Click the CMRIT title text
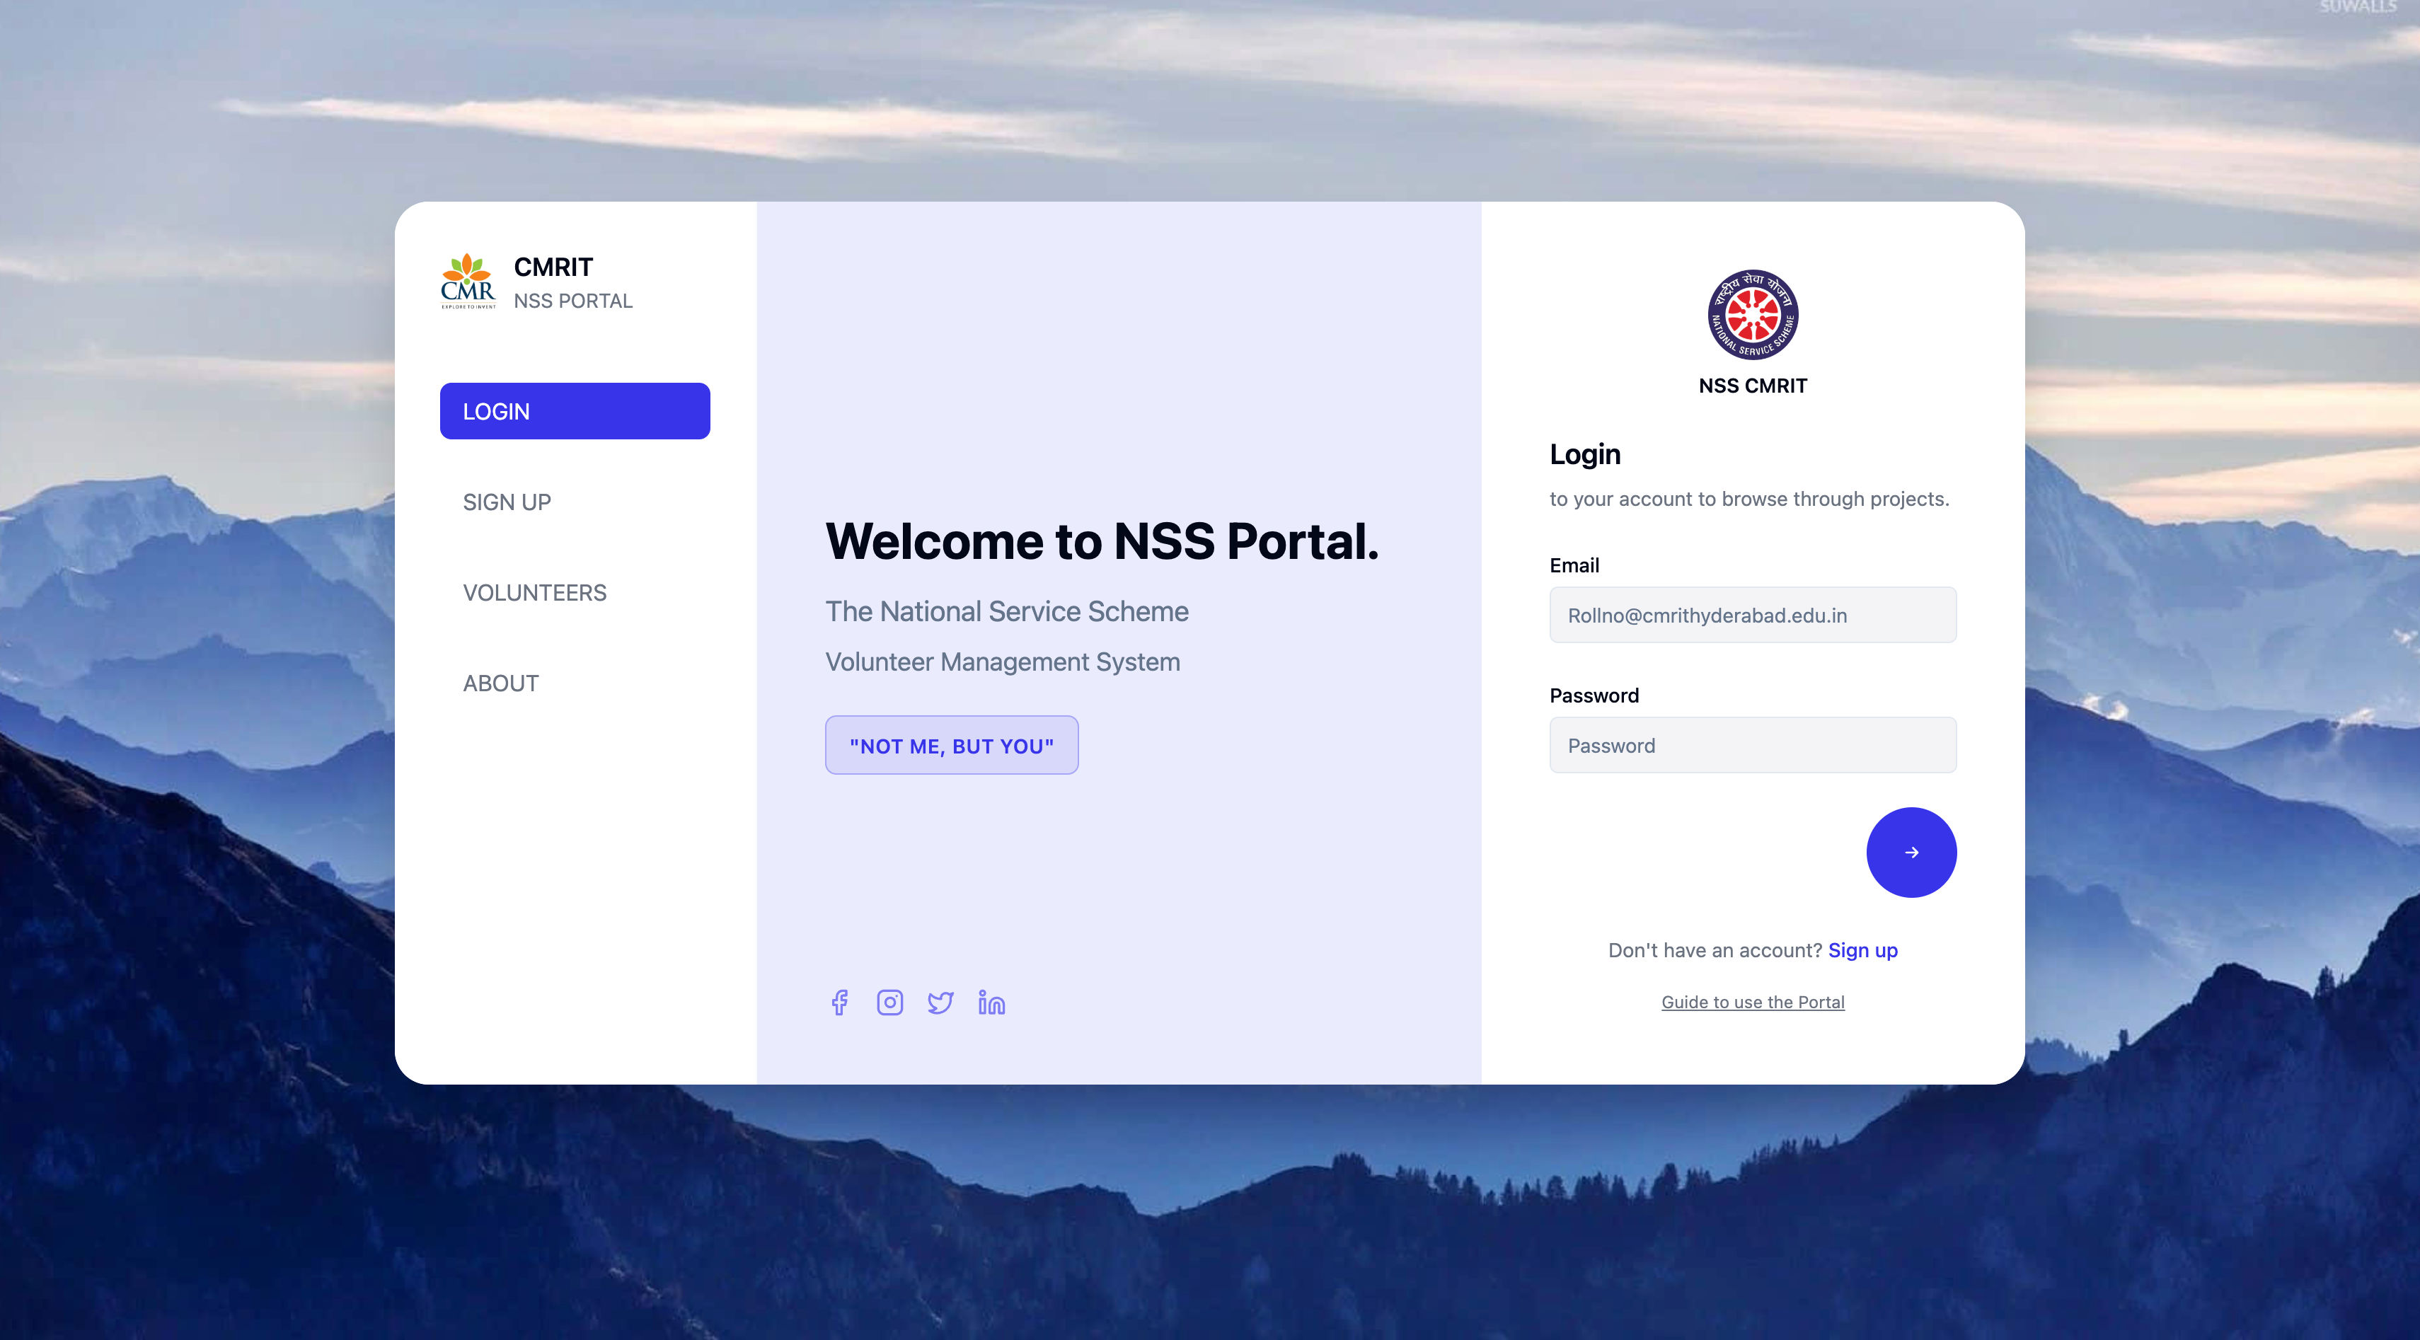 553,267
